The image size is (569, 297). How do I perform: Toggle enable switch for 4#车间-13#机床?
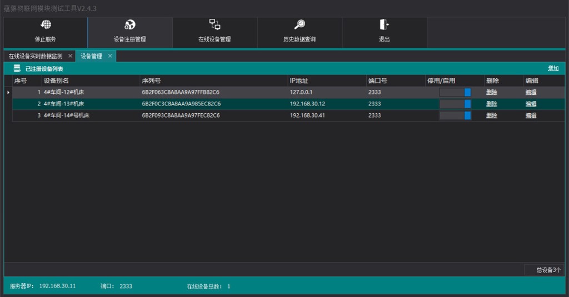click(455, 104)
